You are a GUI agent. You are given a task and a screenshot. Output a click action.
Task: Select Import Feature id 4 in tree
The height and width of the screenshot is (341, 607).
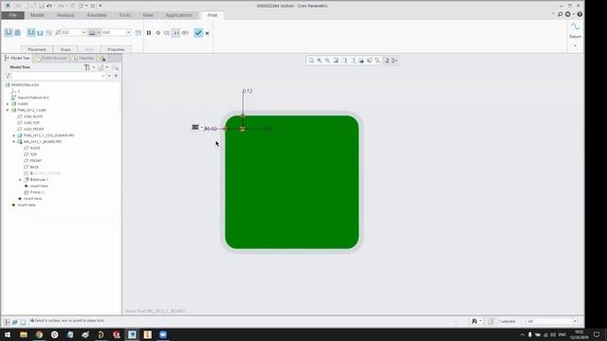point(33,98)
